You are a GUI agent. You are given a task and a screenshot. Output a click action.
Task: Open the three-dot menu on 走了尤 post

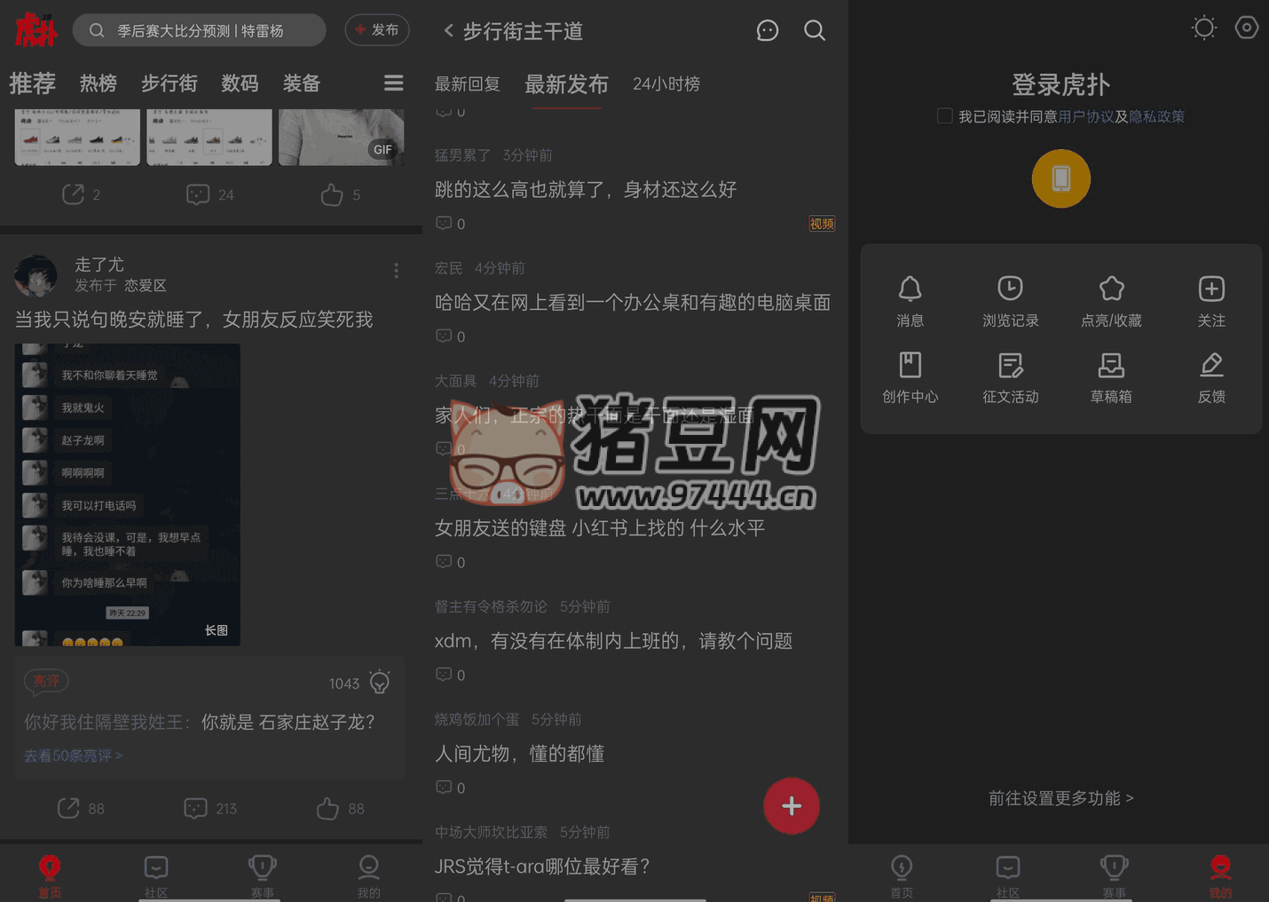pyautogui.click(x=396, y=271)
